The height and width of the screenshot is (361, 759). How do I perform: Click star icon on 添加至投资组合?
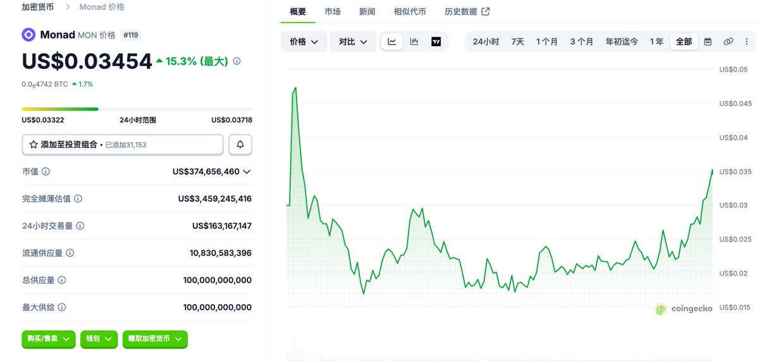click(x=34, y=145)
